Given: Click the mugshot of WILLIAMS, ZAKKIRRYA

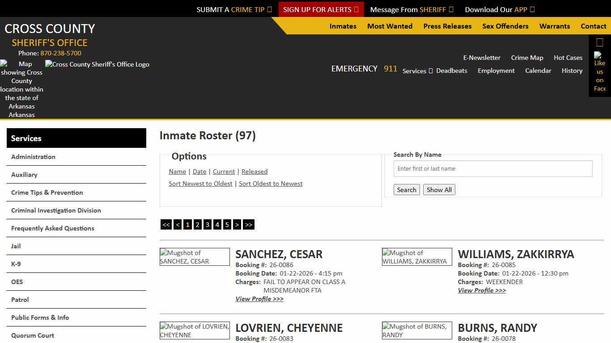Looking at the screenshot, I should point(416,257).
